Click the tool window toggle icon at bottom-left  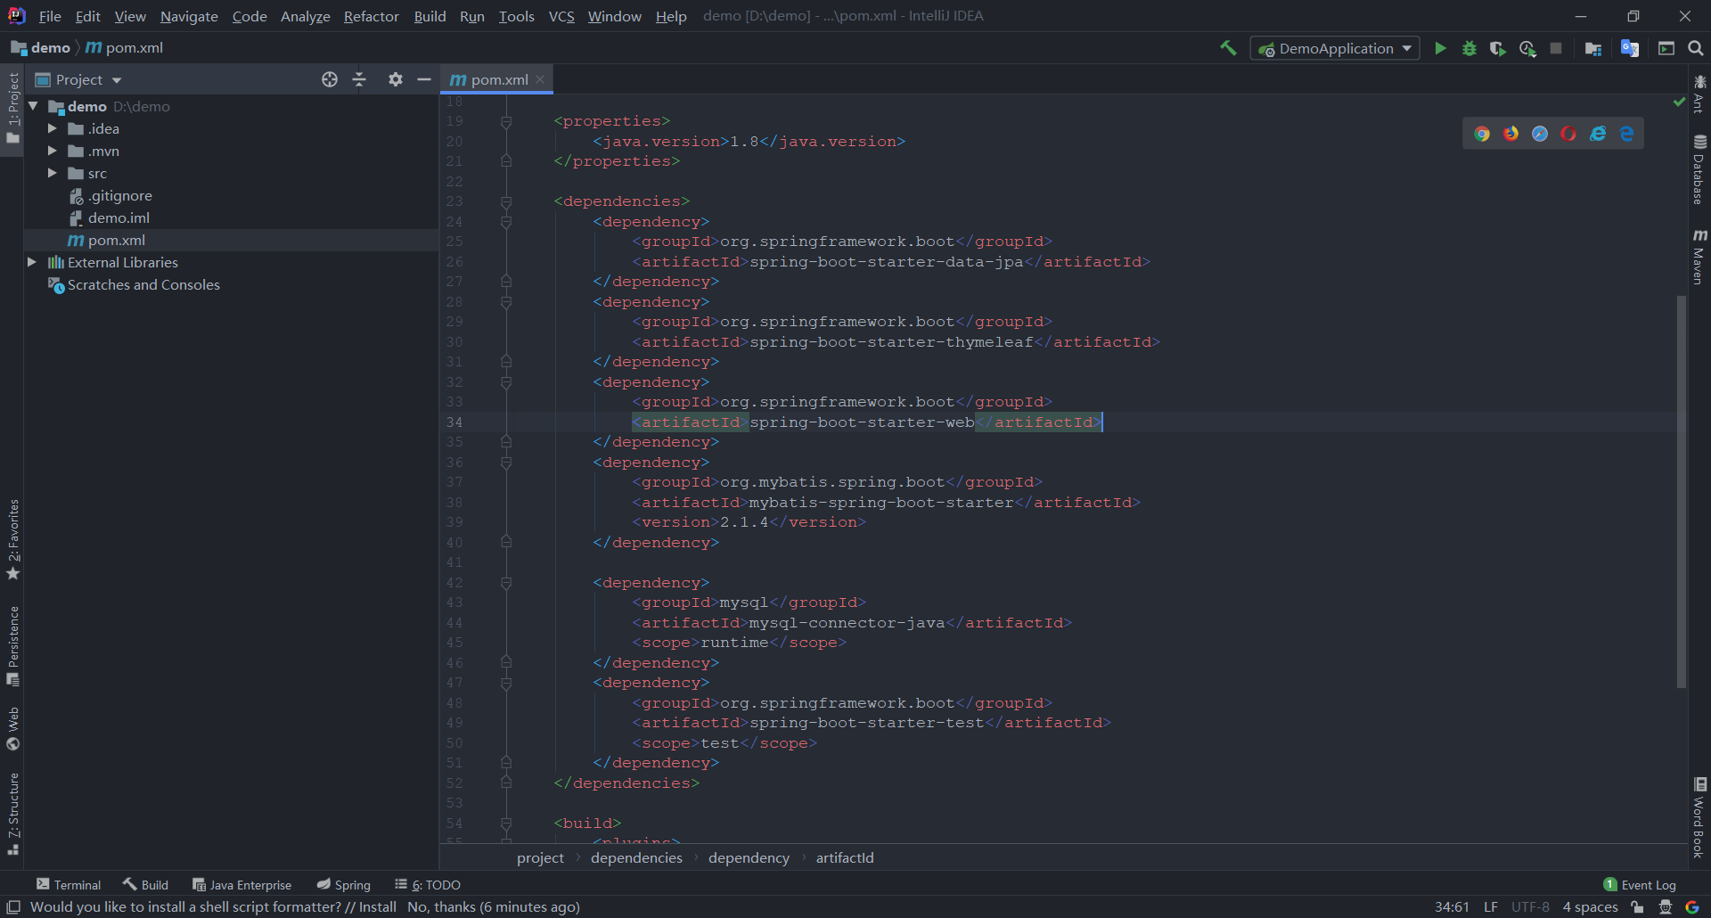click(x=13, y=907)
